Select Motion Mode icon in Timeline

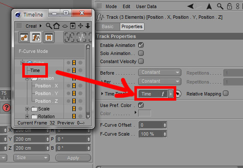coord(49,37)
